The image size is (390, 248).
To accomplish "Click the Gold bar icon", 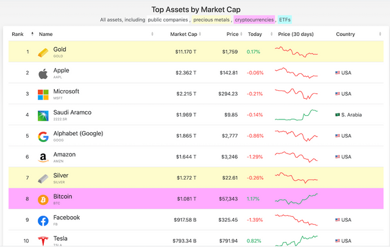I will pos(43,52).
